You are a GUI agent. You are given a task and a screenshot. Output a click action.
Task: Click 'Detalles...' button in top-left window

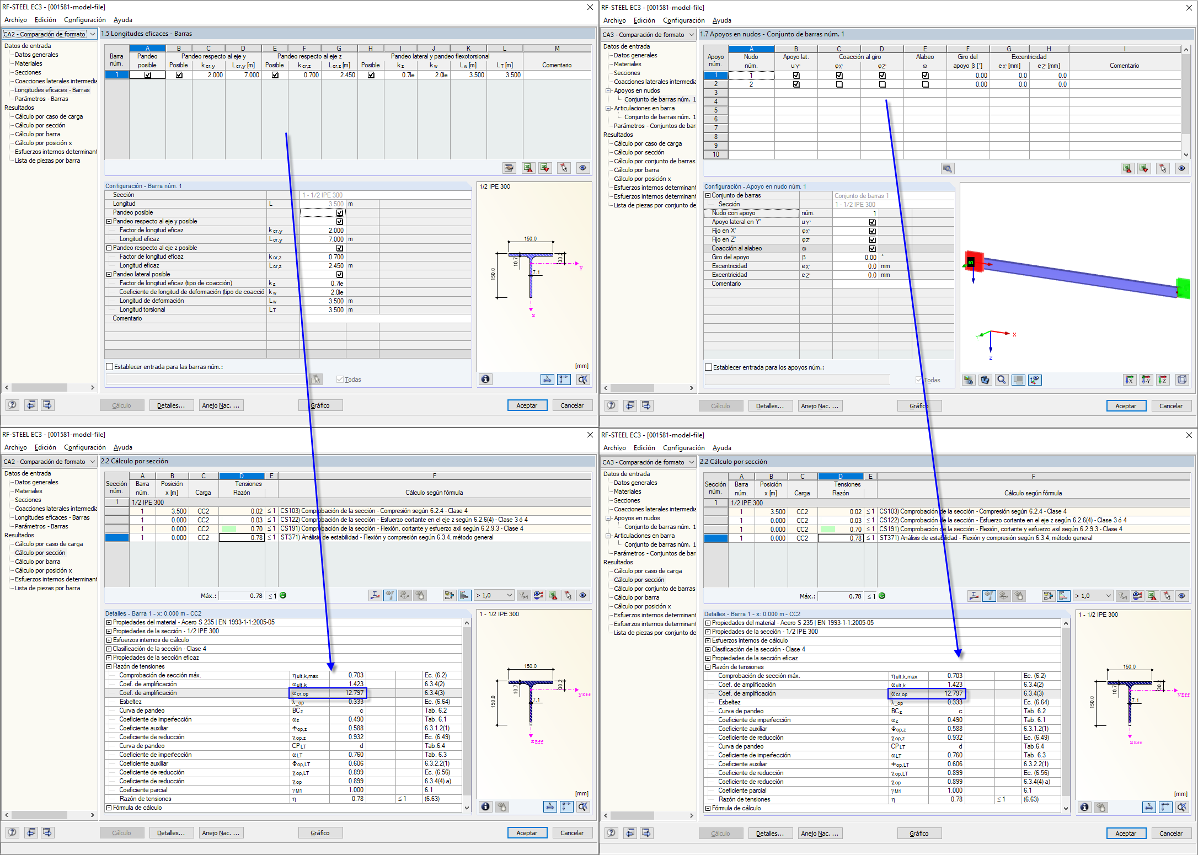170,405
